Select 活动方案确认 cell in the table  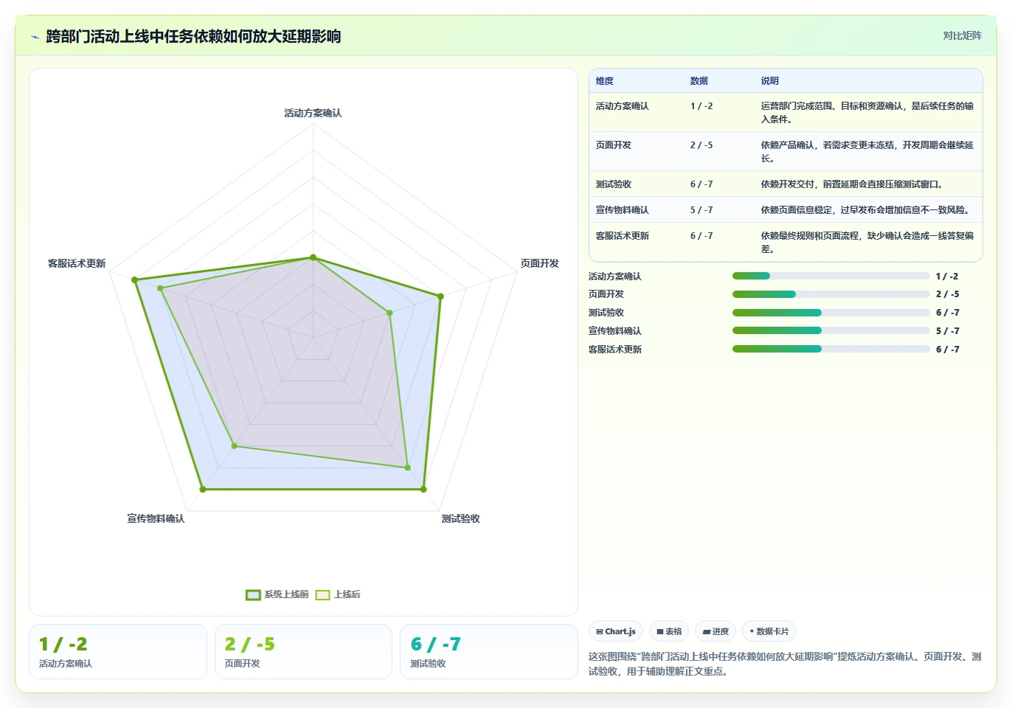[x=623, y=106]
